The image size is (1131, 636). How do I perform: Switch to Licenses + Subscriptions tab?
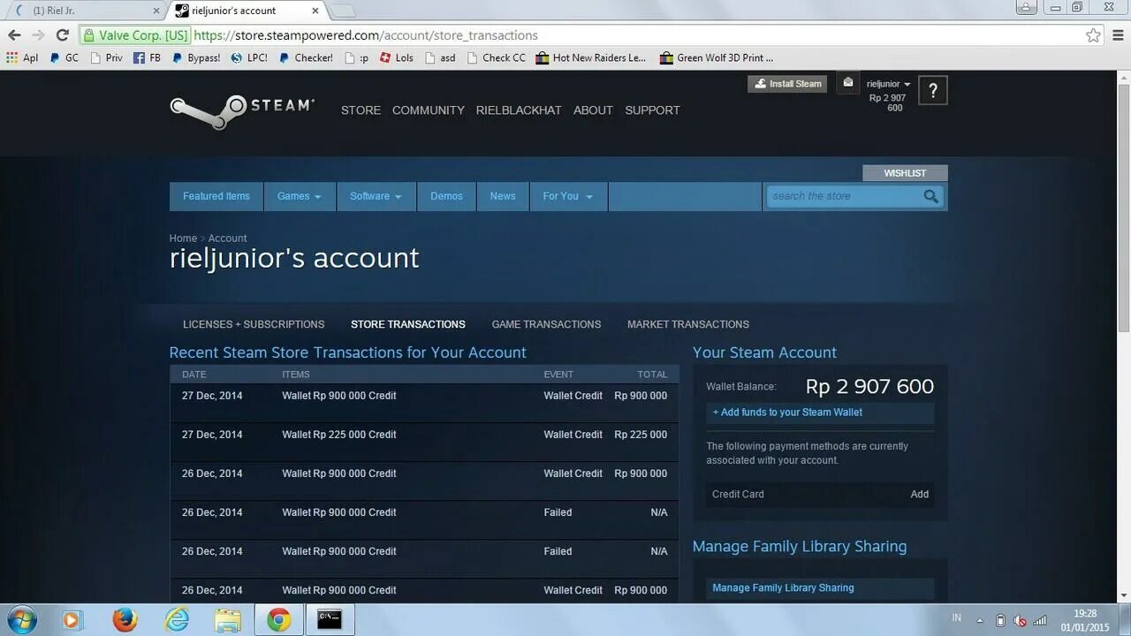click(254, 324)
